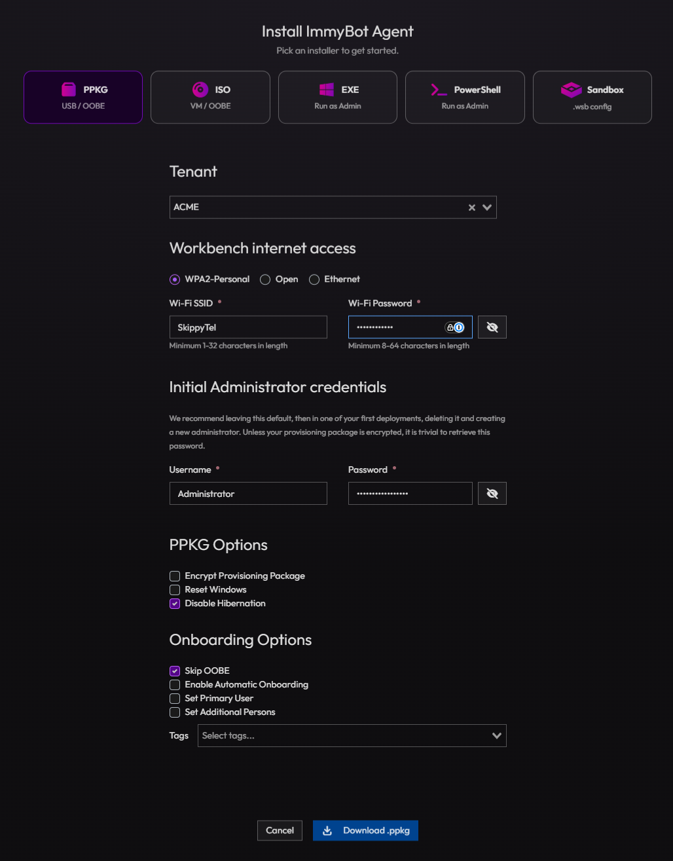Reveal the Administrator password
673x861 pixels.
click(x=492, y=494)
